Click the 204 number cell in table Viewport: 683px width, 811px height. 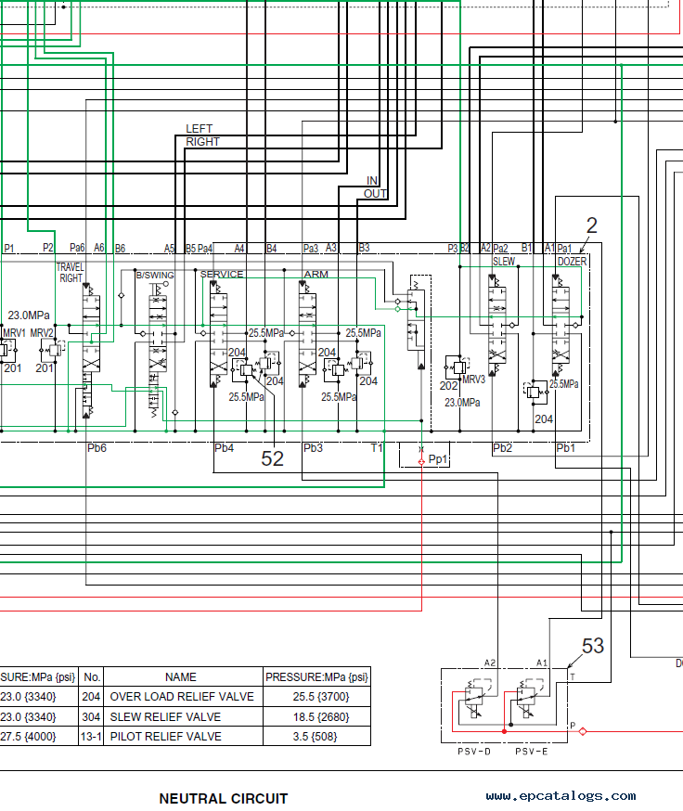pos(91,697)
